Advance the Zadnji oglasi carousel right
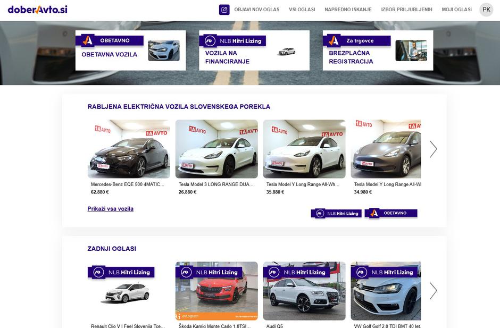500x328 pixels. pos(433,291)
